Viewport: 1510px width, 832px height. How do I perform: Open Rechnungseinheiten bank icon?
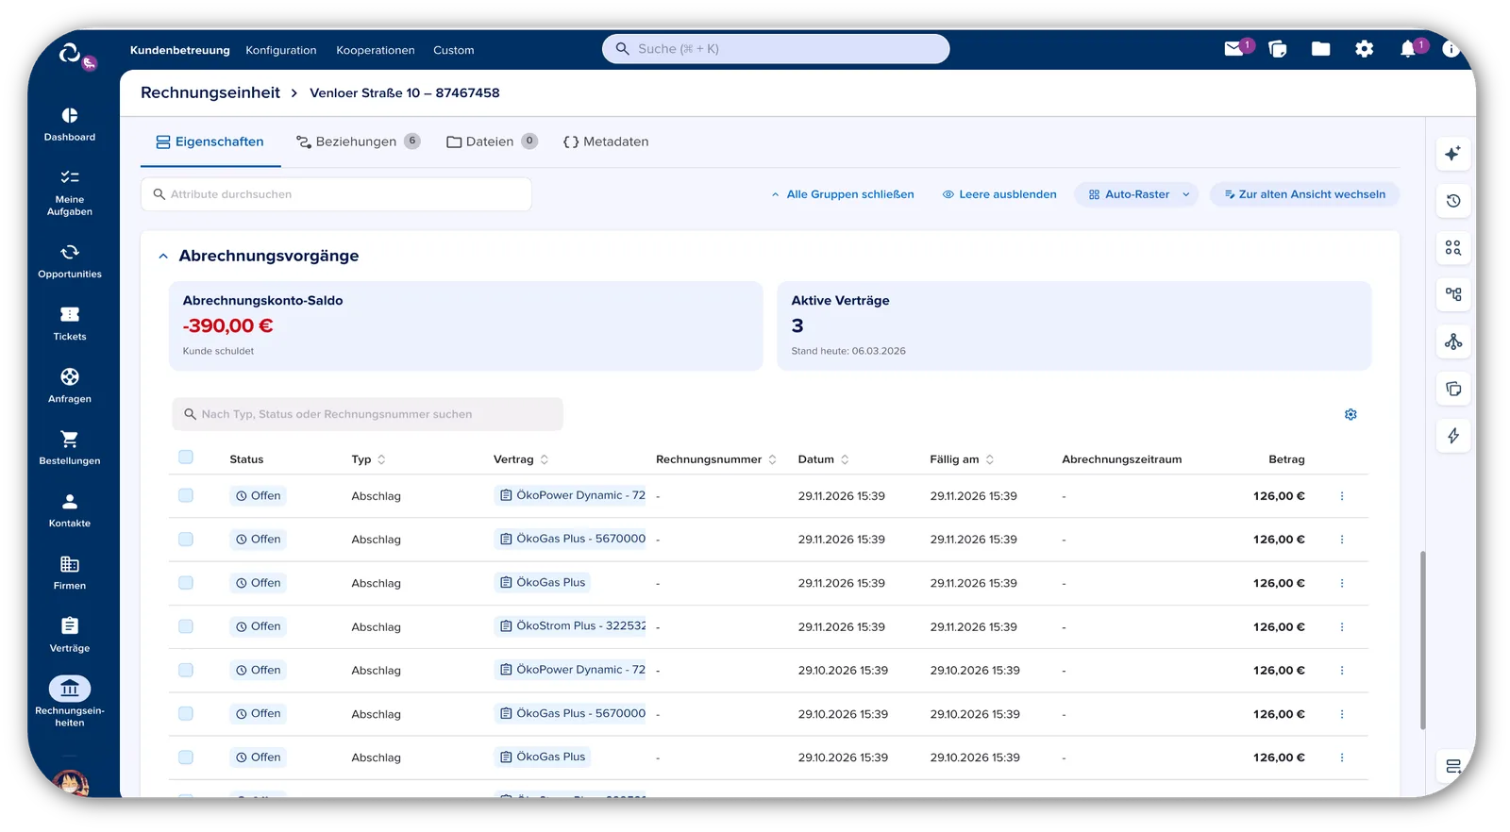(70, 689)
